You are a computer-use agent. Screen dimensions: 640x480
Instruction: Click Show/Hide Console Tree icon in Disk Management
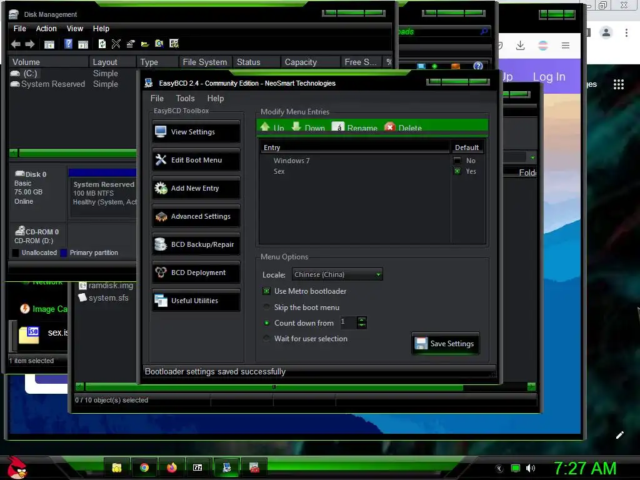pos(49,44)
